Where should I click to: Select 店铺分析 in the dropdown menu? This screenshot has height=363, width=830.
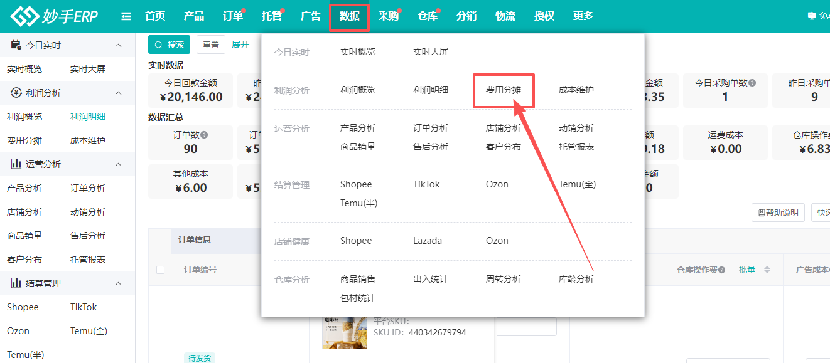504,128
